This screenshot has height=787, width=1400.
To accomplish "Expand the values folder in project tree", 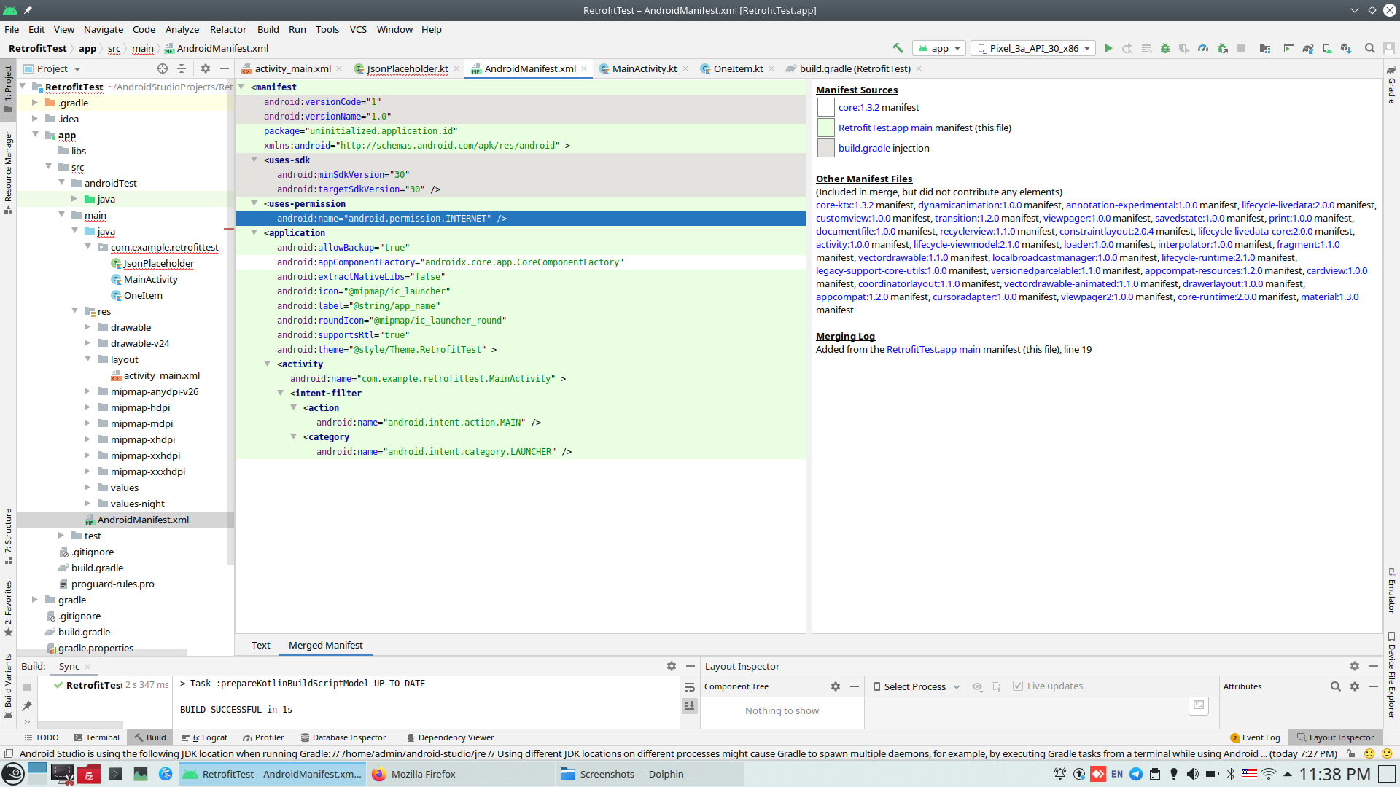I will 87,488.
